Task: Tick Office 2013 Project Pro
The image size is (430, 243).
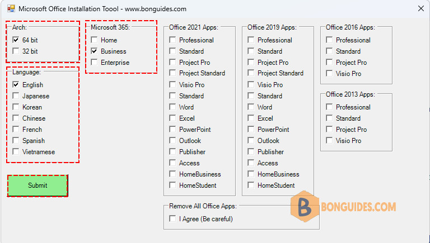Action: tap(329, 129)
